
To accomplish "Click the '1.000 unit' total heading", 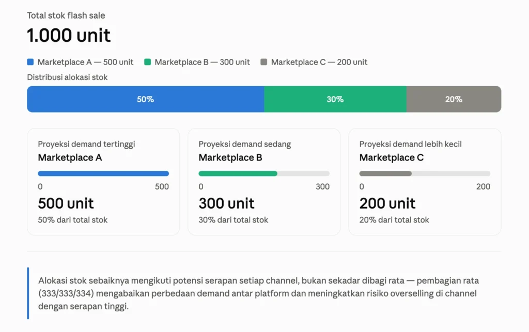I will click(x=69, y=35).
